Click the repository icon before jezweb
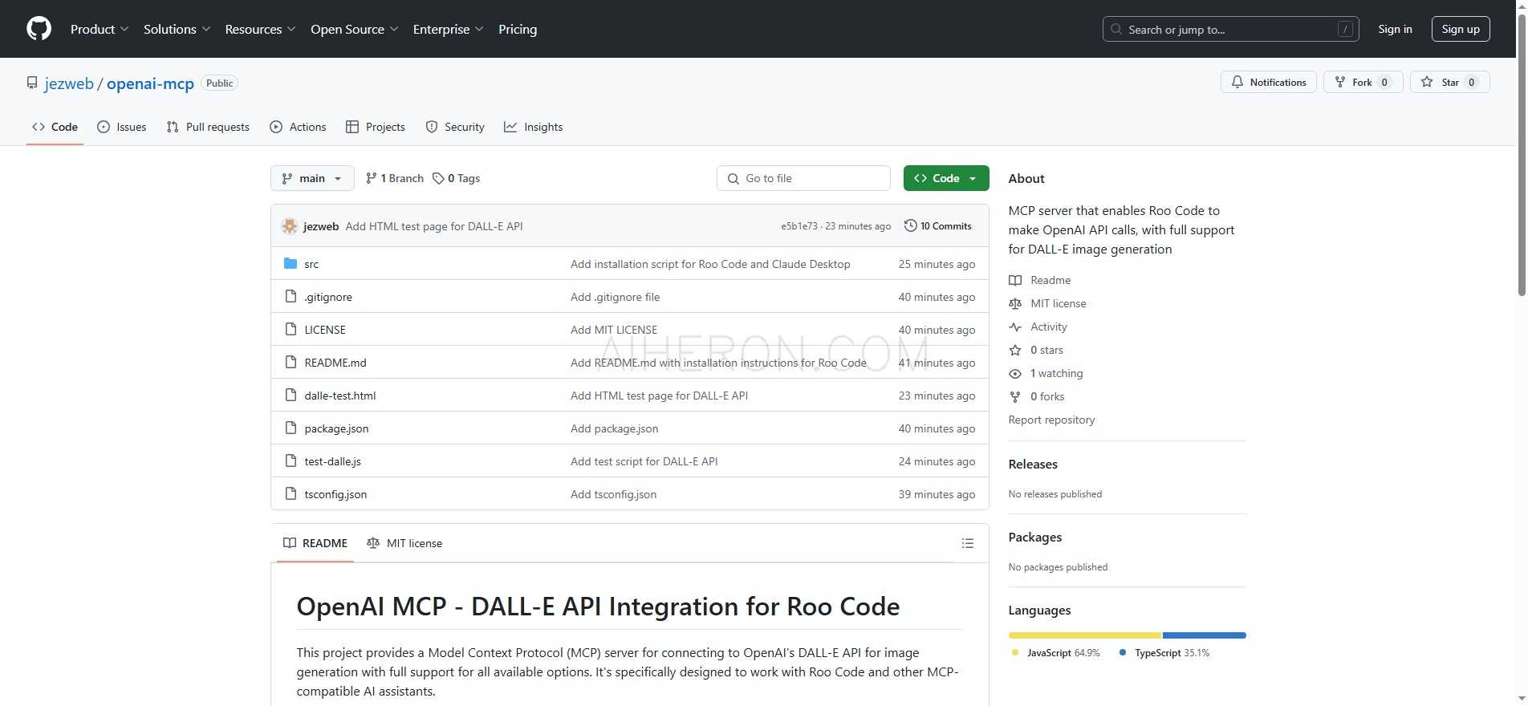The width and height of the screenshot is (1528, 706). 32,83
